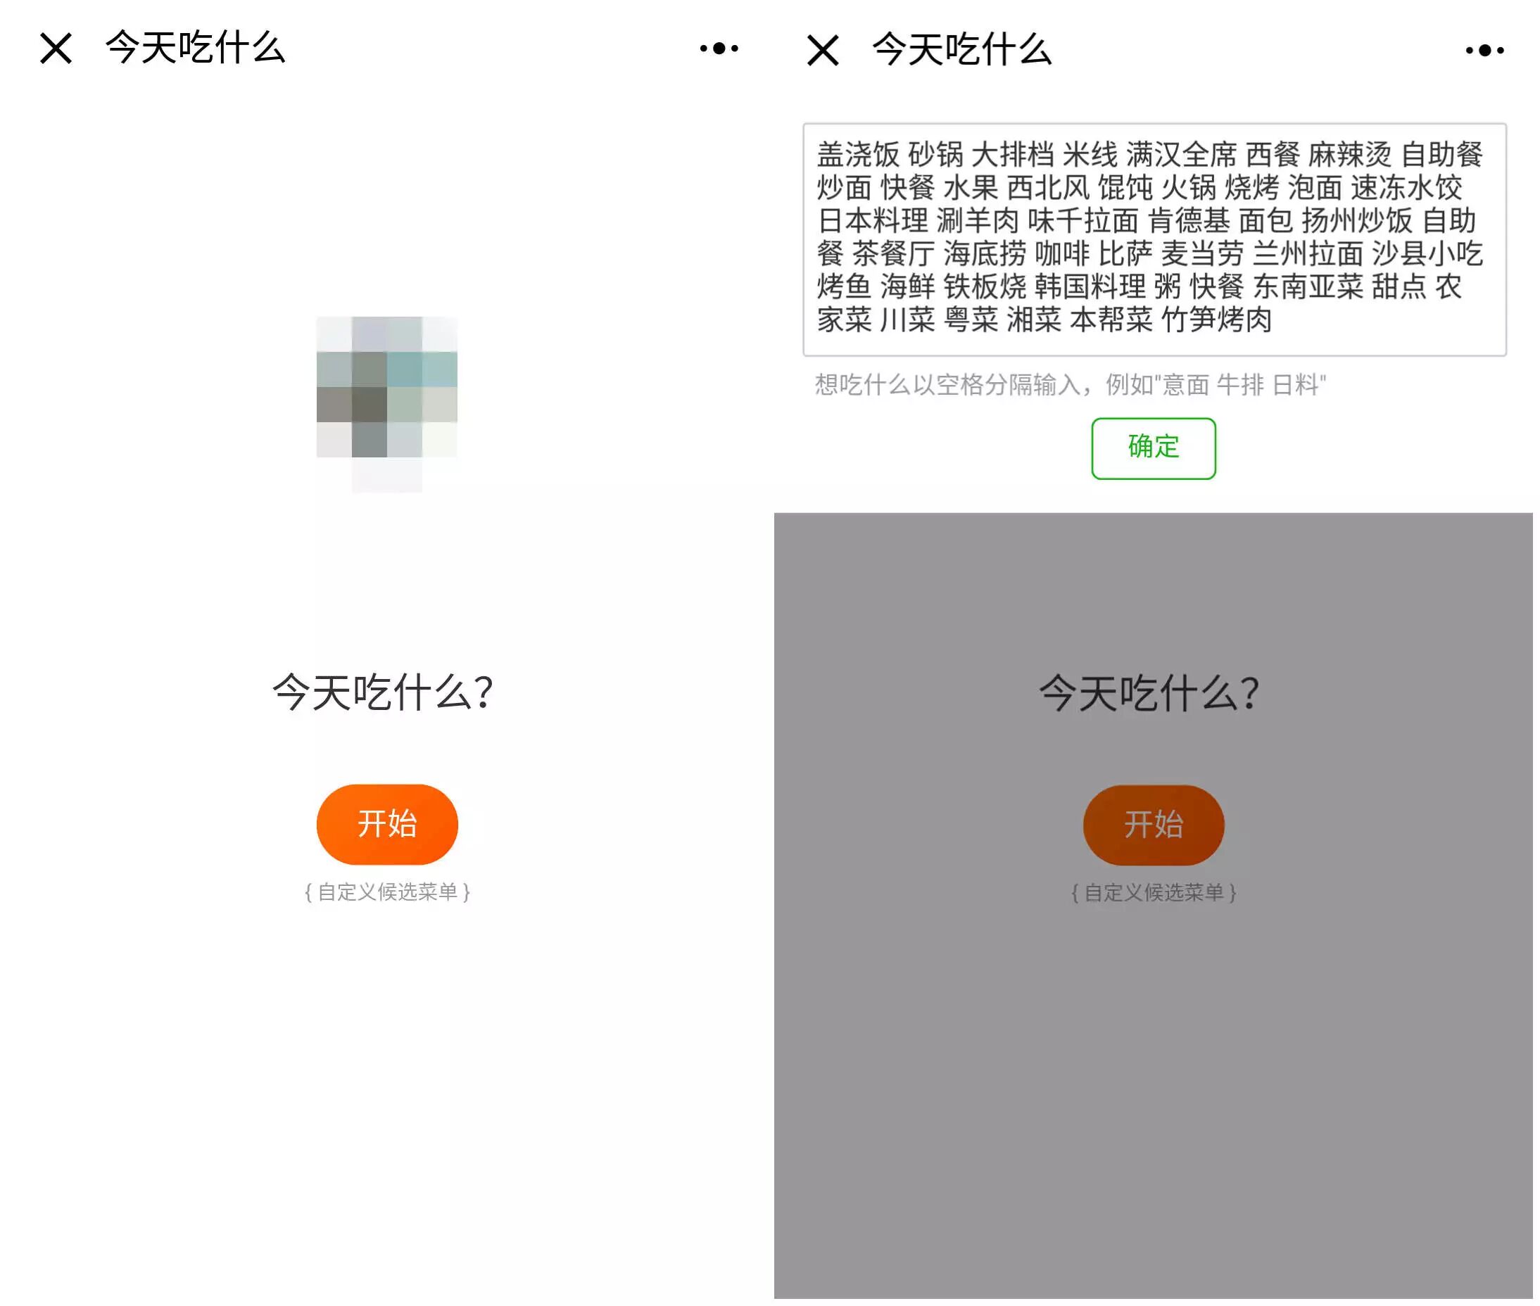This screenshot has width=1540, height=1306.
Task: Click the left 今天吃什么 page title
Action: point(196,49)
